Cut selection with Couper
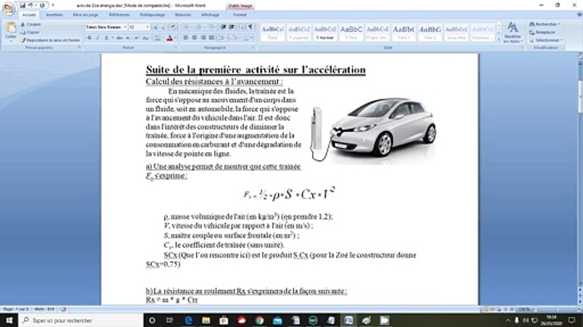The width and height of the screenshot is (583, 327). [31, 24]
